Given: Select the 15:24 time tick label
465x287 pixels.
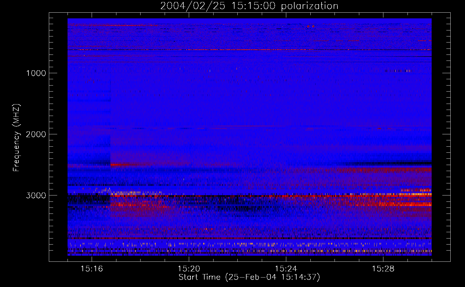Looking at the screenshot, I should point(286,269).
